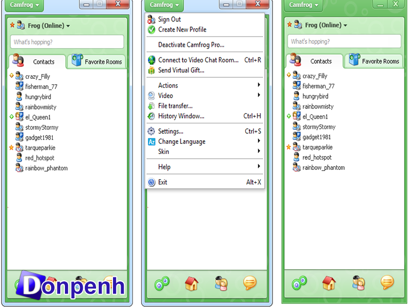Click Favorite Rooms folder icon in right window
The width and height of the screenshot is (409, 307).
tap(354, 59)
